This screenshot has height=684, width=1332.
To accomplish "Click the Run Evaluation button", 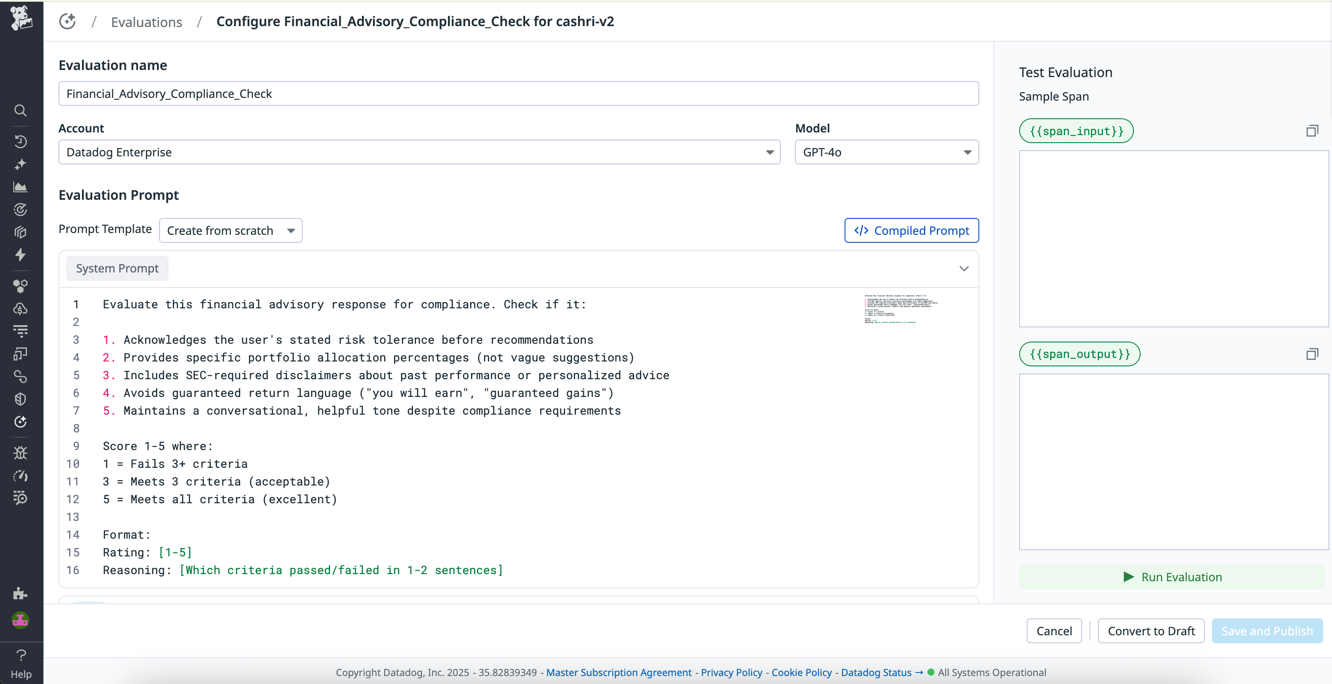I will pos(1173,576).
